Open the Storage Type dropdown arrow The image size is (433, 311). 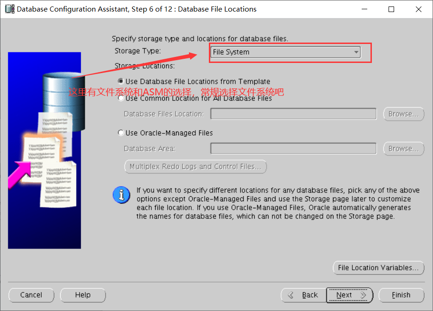click(x=356, y=52)
